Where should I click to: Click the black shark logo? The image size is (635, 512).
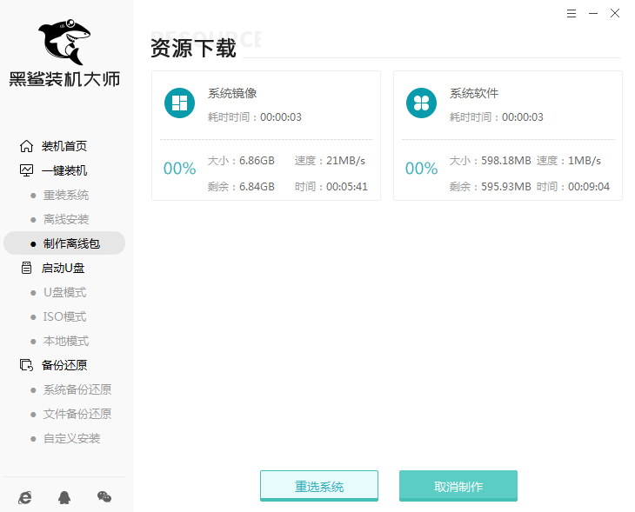tap(63, 42)
